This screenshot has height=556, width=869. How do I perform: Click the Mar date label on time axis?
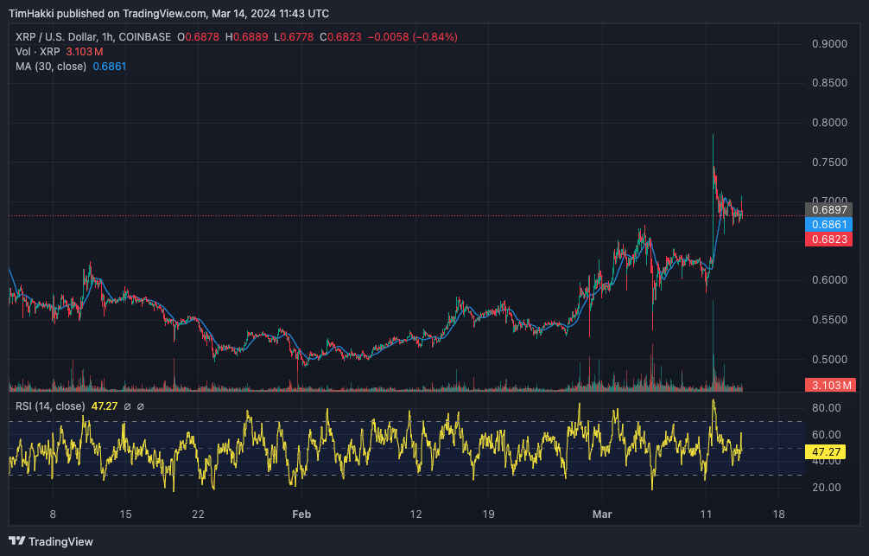pos(602,514)
